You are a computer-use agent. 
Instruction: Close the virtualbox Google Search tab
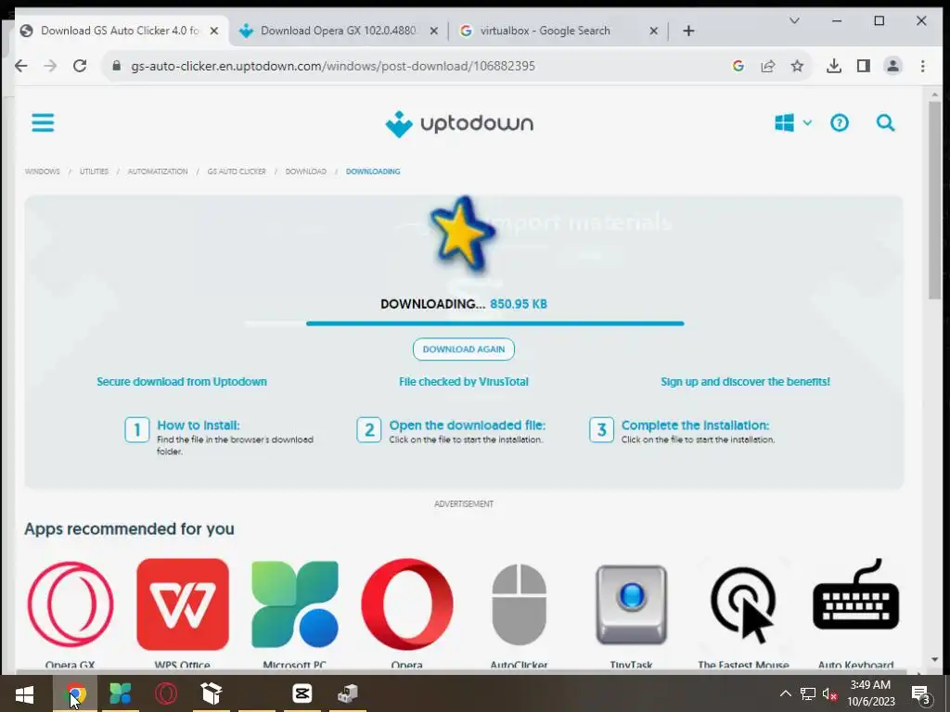pos(653,31)
